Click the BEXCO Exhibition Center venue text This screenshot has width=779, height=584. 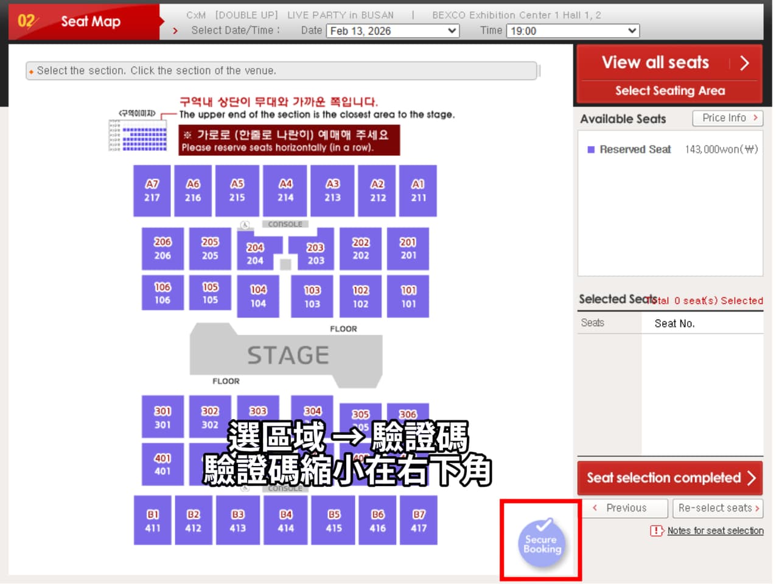[x=516, y=15]
